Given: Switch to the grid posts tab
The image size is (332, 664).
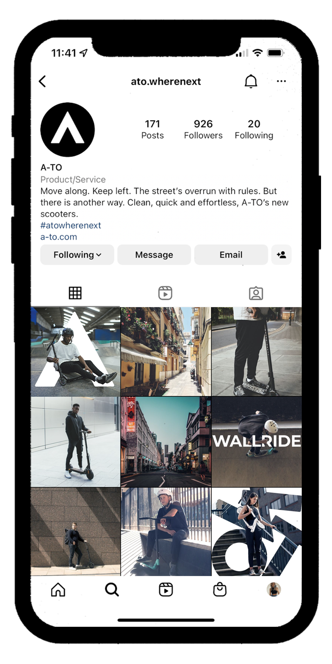Looking at the screenshot, I should 75,293.
